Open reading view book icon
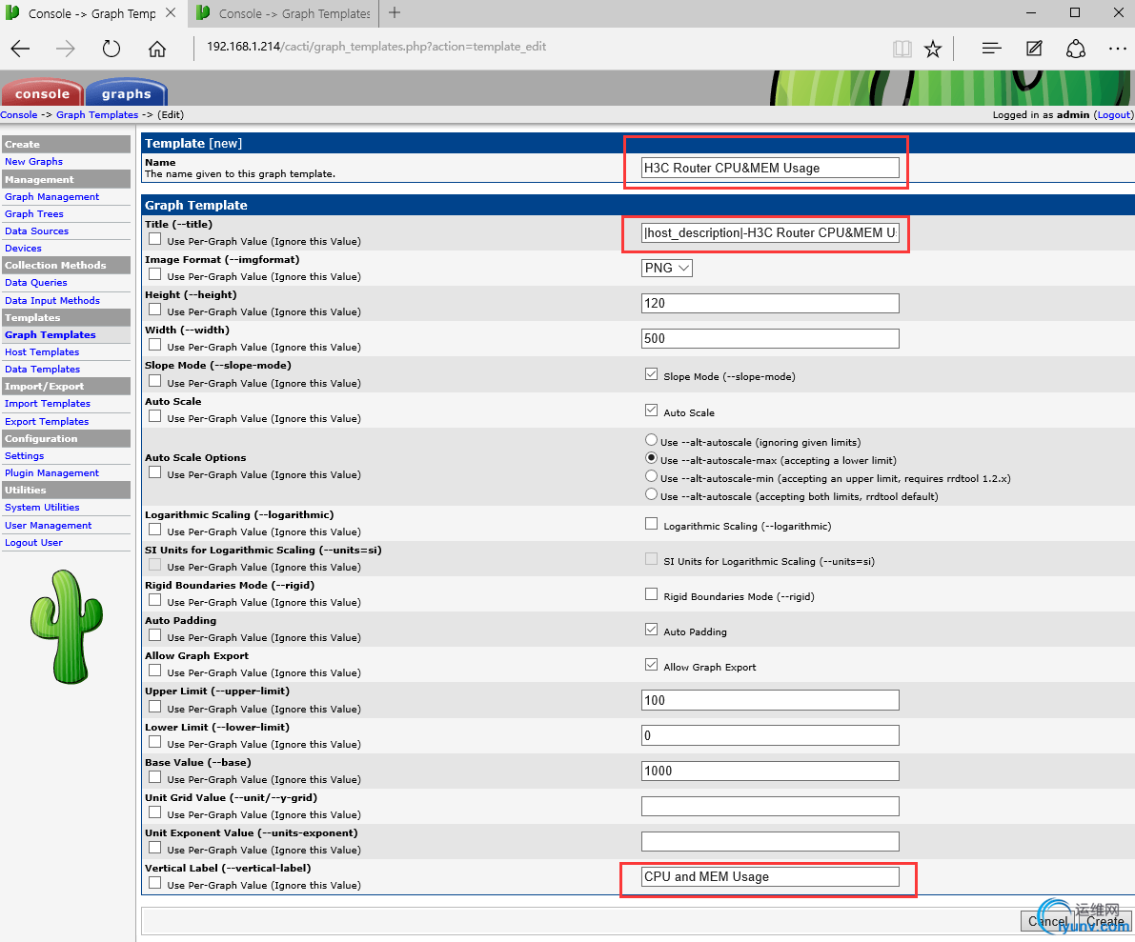The height and width of the screenshot is (942, 1135). (902, 49)
